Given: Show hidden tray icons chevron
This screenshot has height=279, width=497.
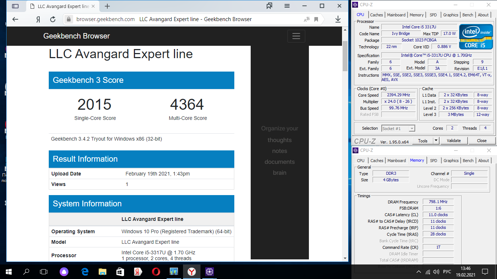Looking at the screenshot, I should click(x=419, y=272).
